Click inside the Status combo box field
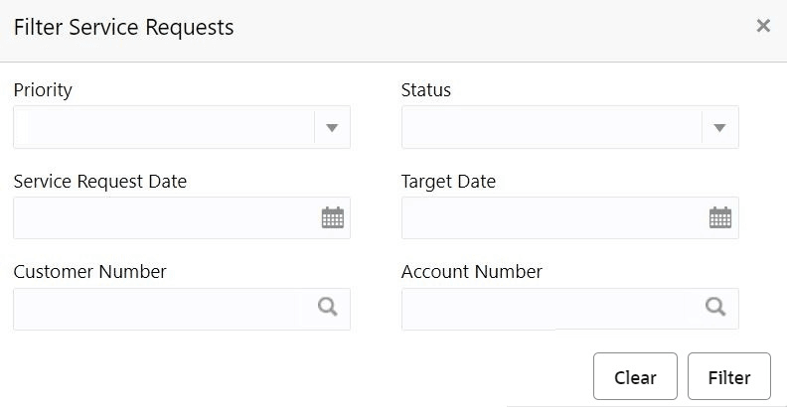 pyautogui.click(x=551, y=127)
